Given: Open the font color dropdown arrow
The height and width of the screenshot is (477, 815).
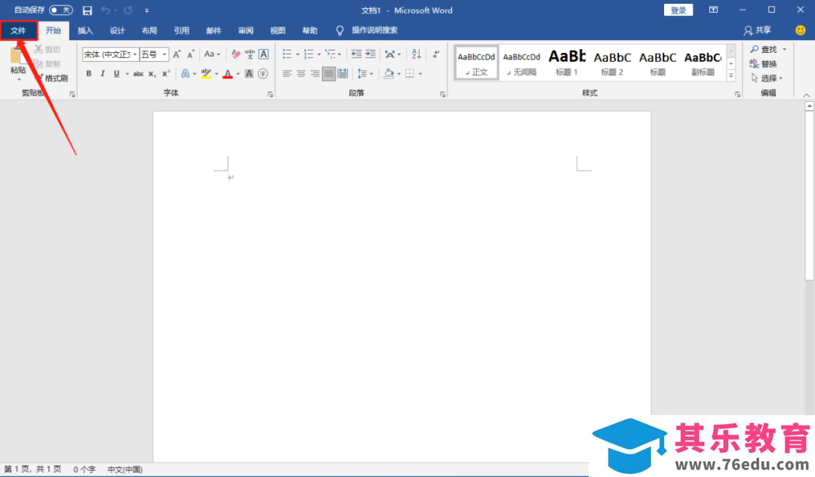Looking at the screenshot, I should click(x=238, y=74).
